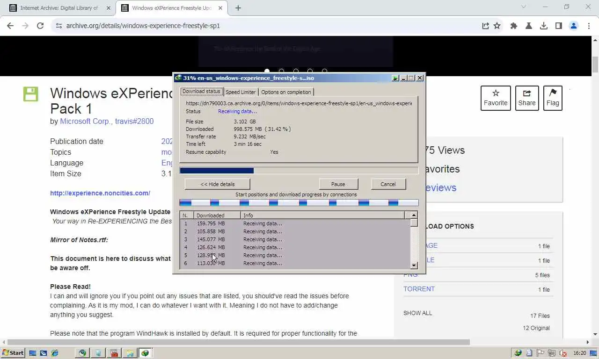Pause the download

338,184
